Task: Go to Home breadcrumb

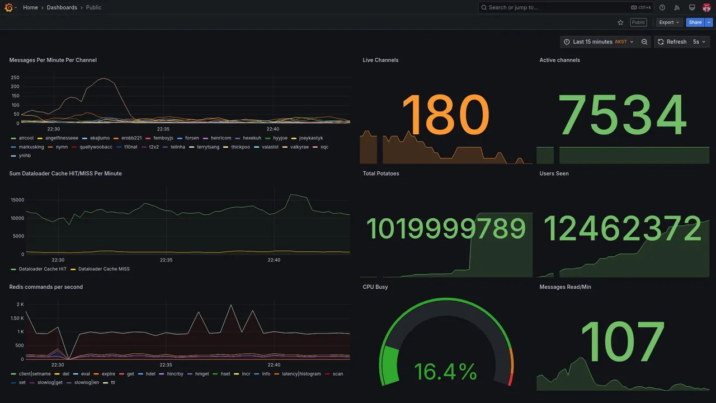Action: click(30, 7)
